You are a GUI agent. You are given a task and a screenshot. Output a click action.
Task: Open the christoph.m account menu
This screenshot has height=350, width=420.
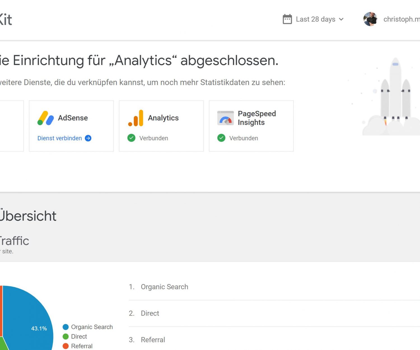(x=401, y=19)
